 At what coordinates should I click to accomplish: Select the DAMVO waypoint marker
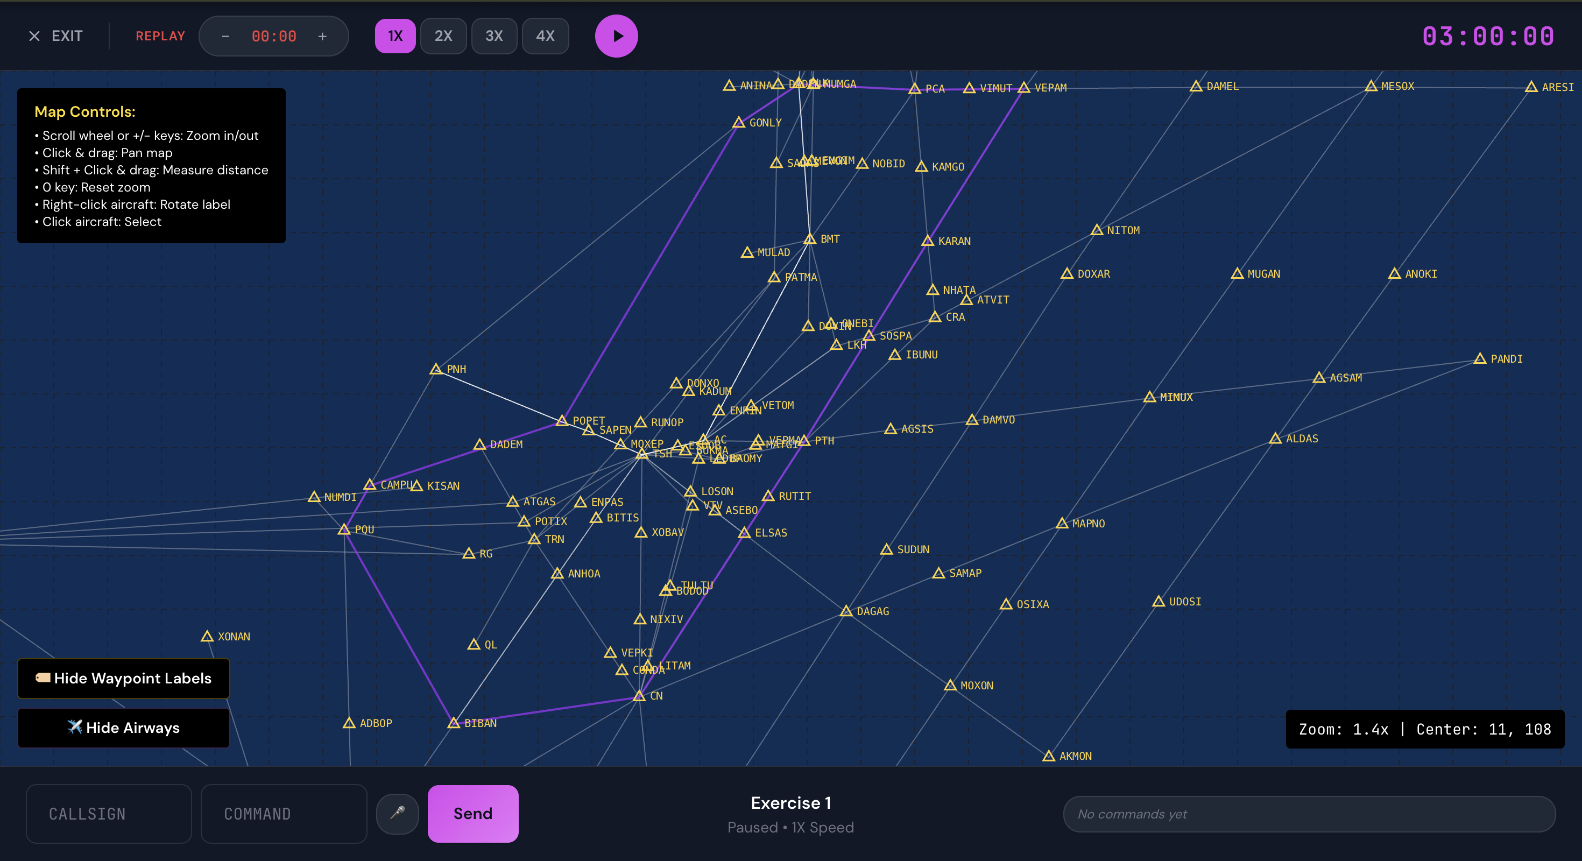pyautogui.click(x=972, y=420)
